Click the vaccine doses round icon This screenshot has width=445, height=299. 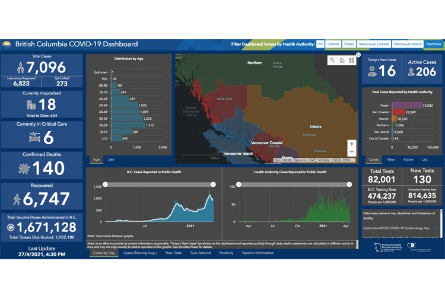11,227
